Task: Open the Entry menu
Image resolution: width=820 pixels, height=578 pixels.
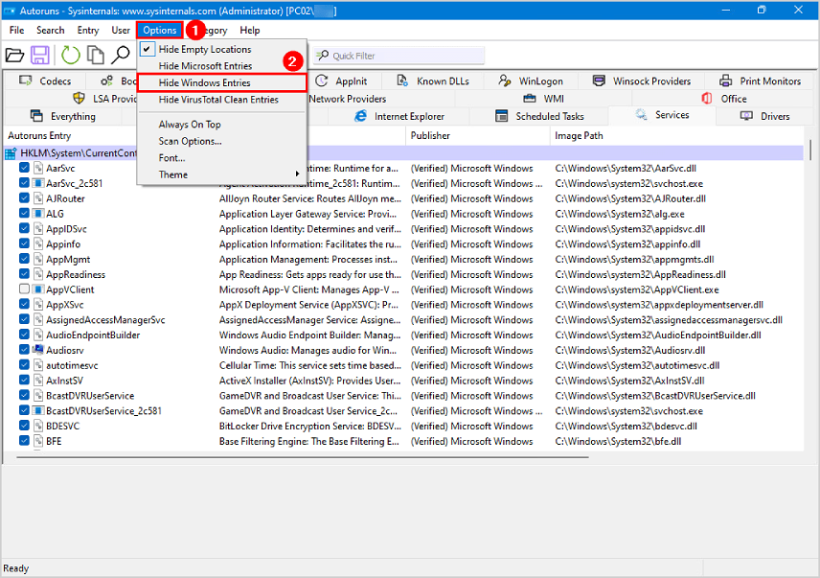Action: pos(88,31)
